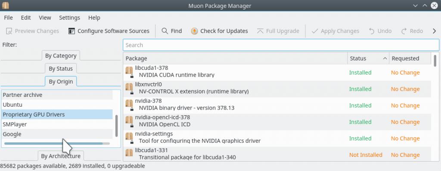Click 'NV-CONTROL X extension (runtime library)' description text
441x171 pixels.
[x=194, y=92]
